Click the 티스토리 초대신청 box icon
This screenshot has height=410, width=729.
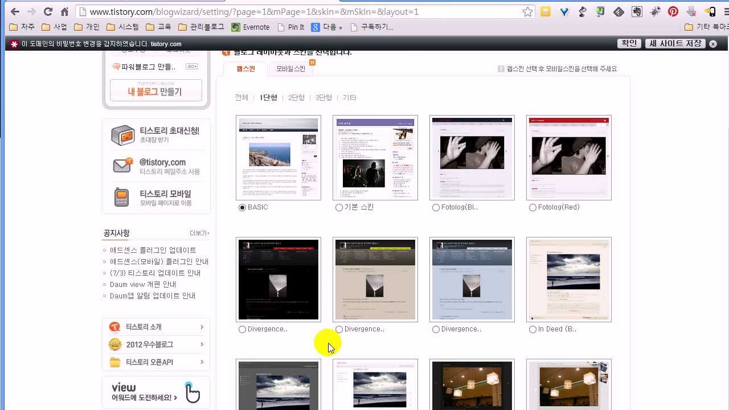click(122, 135)
